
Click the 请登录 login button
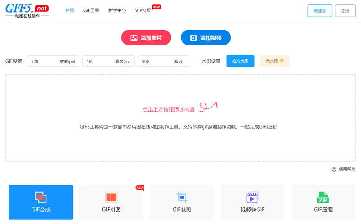tap(319, 11)
